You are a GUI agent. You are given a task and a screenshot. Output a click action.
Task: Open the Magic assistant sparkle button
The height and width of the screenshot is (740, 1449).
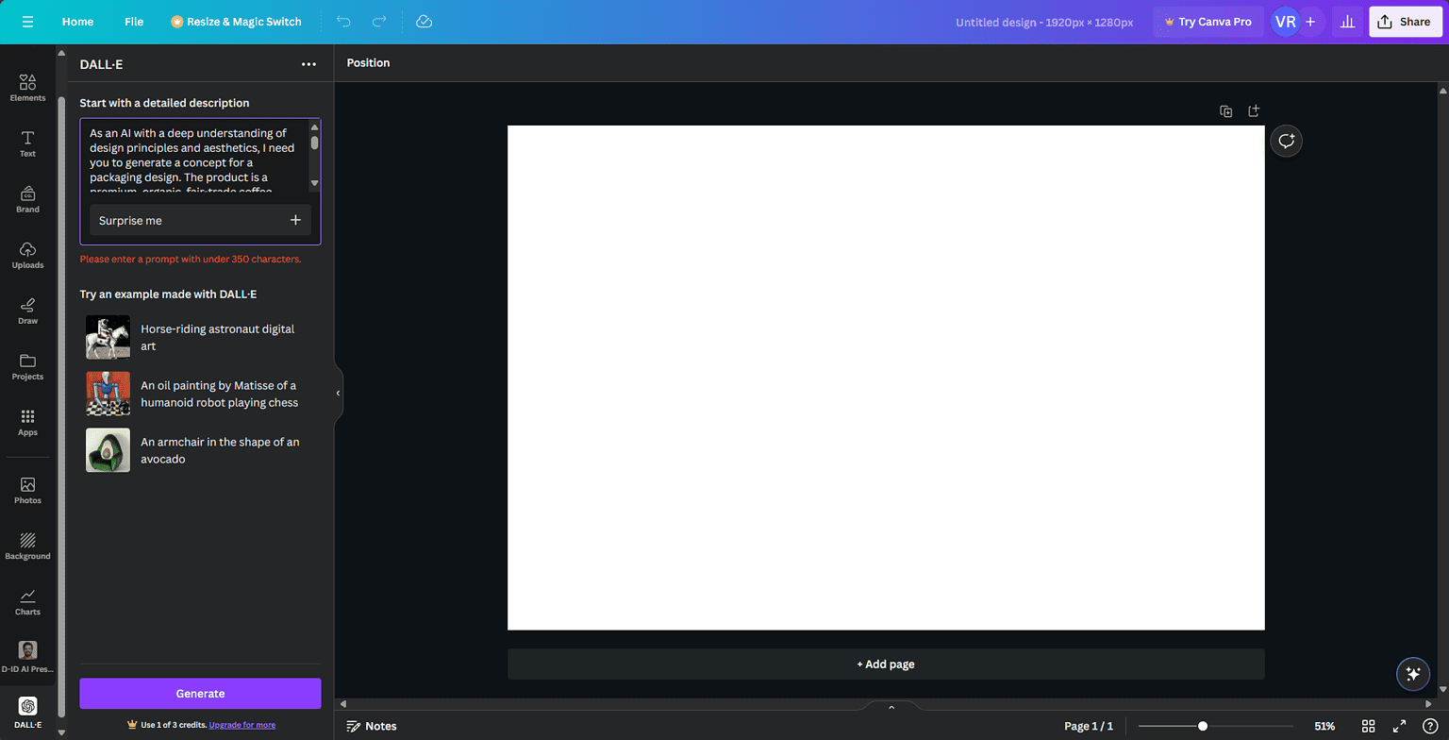click(1412, 674)
